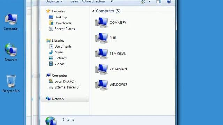Open the Documents library
Screen dimensions: 223x125
(63, 46)
